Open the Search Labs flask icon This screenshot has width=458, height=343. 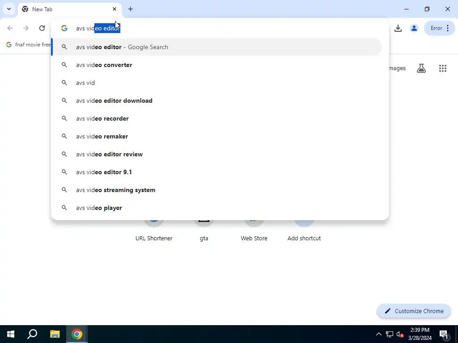[421, 68]
